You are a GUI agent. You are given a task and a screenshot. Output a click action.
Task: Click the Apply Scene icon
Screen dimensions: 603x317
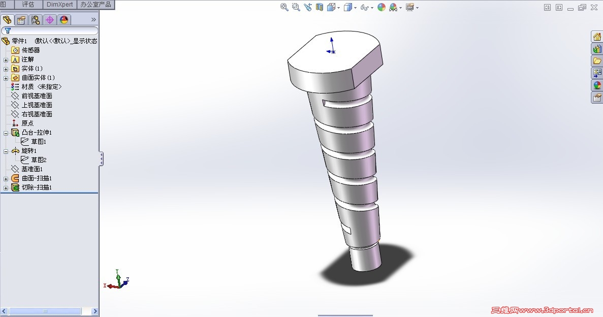point(393,7)
